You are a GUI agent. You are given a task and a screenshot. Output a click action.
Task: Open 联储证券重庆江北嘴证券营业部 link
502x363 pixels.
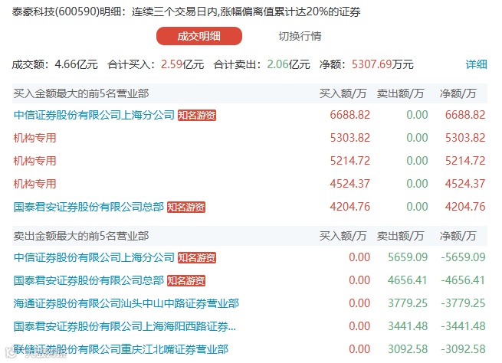pyautogui.click(x=120, y=349)
